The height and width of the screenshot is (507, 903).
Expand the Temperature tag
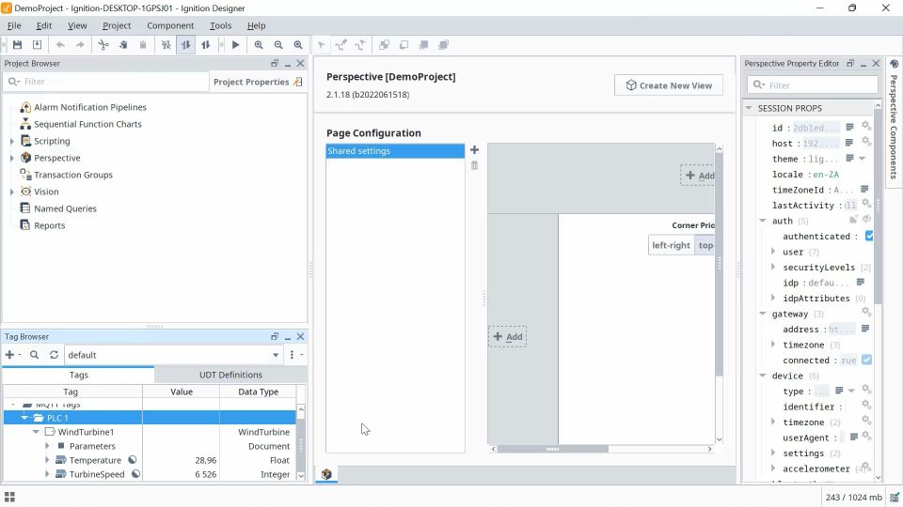47,460
